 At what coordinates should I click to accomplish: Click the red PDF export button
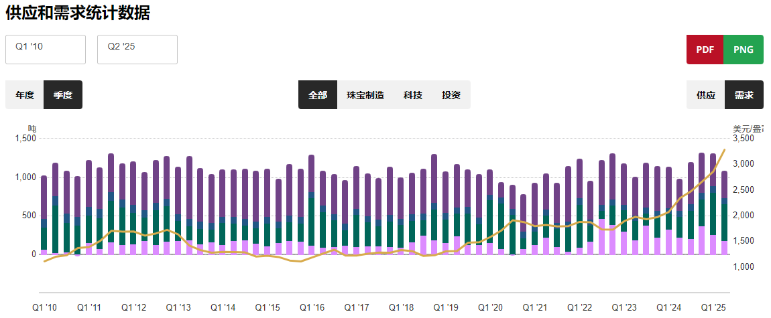705,50
